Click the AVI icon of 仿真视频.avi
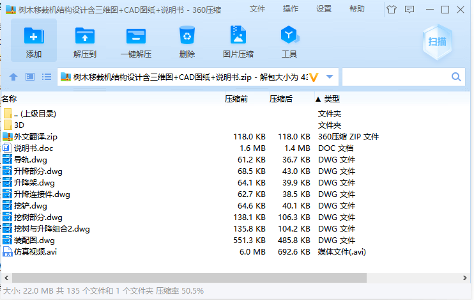 [x=7, y=251]
